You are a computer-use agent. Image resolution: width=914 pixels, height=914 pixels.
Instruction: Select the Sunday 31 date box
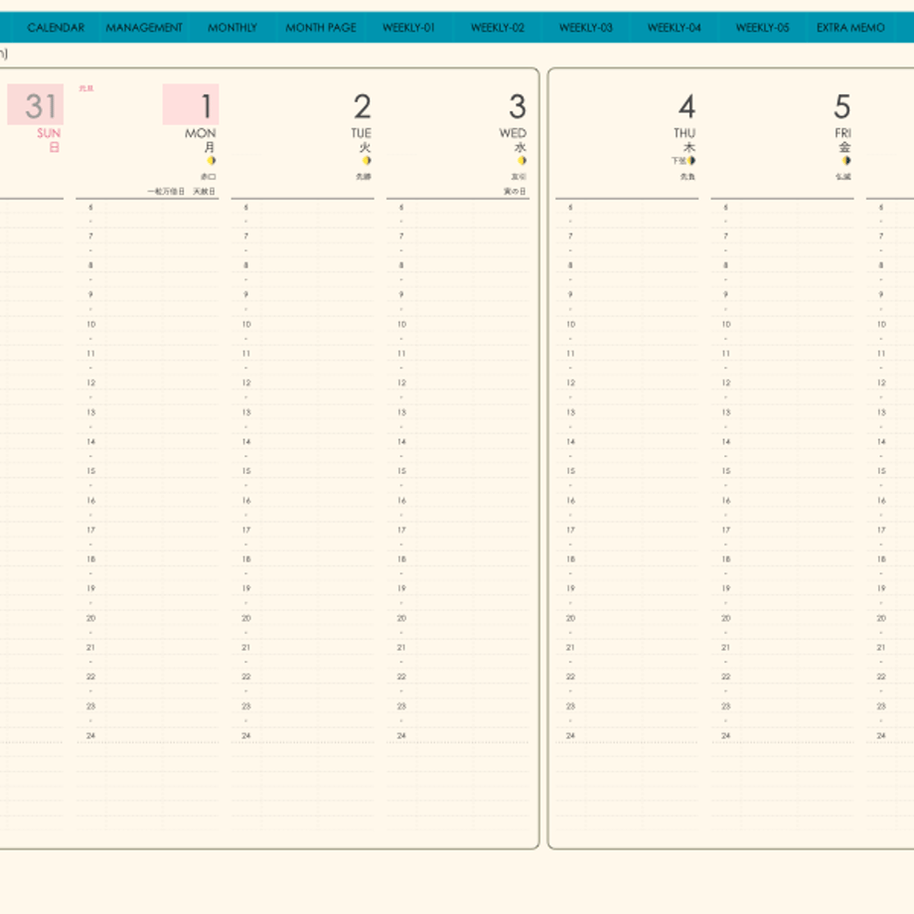pos(35,104)
